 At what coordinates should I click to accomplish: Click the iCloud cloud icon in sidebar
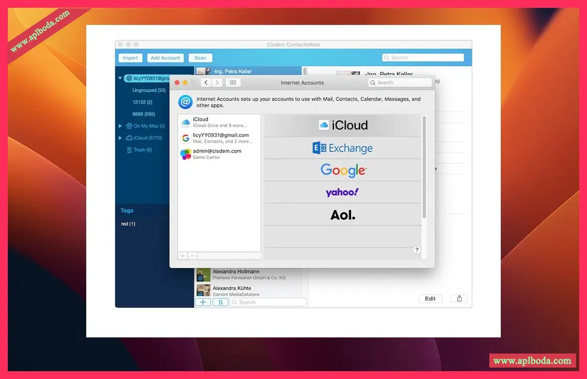[x=129, y=138]
